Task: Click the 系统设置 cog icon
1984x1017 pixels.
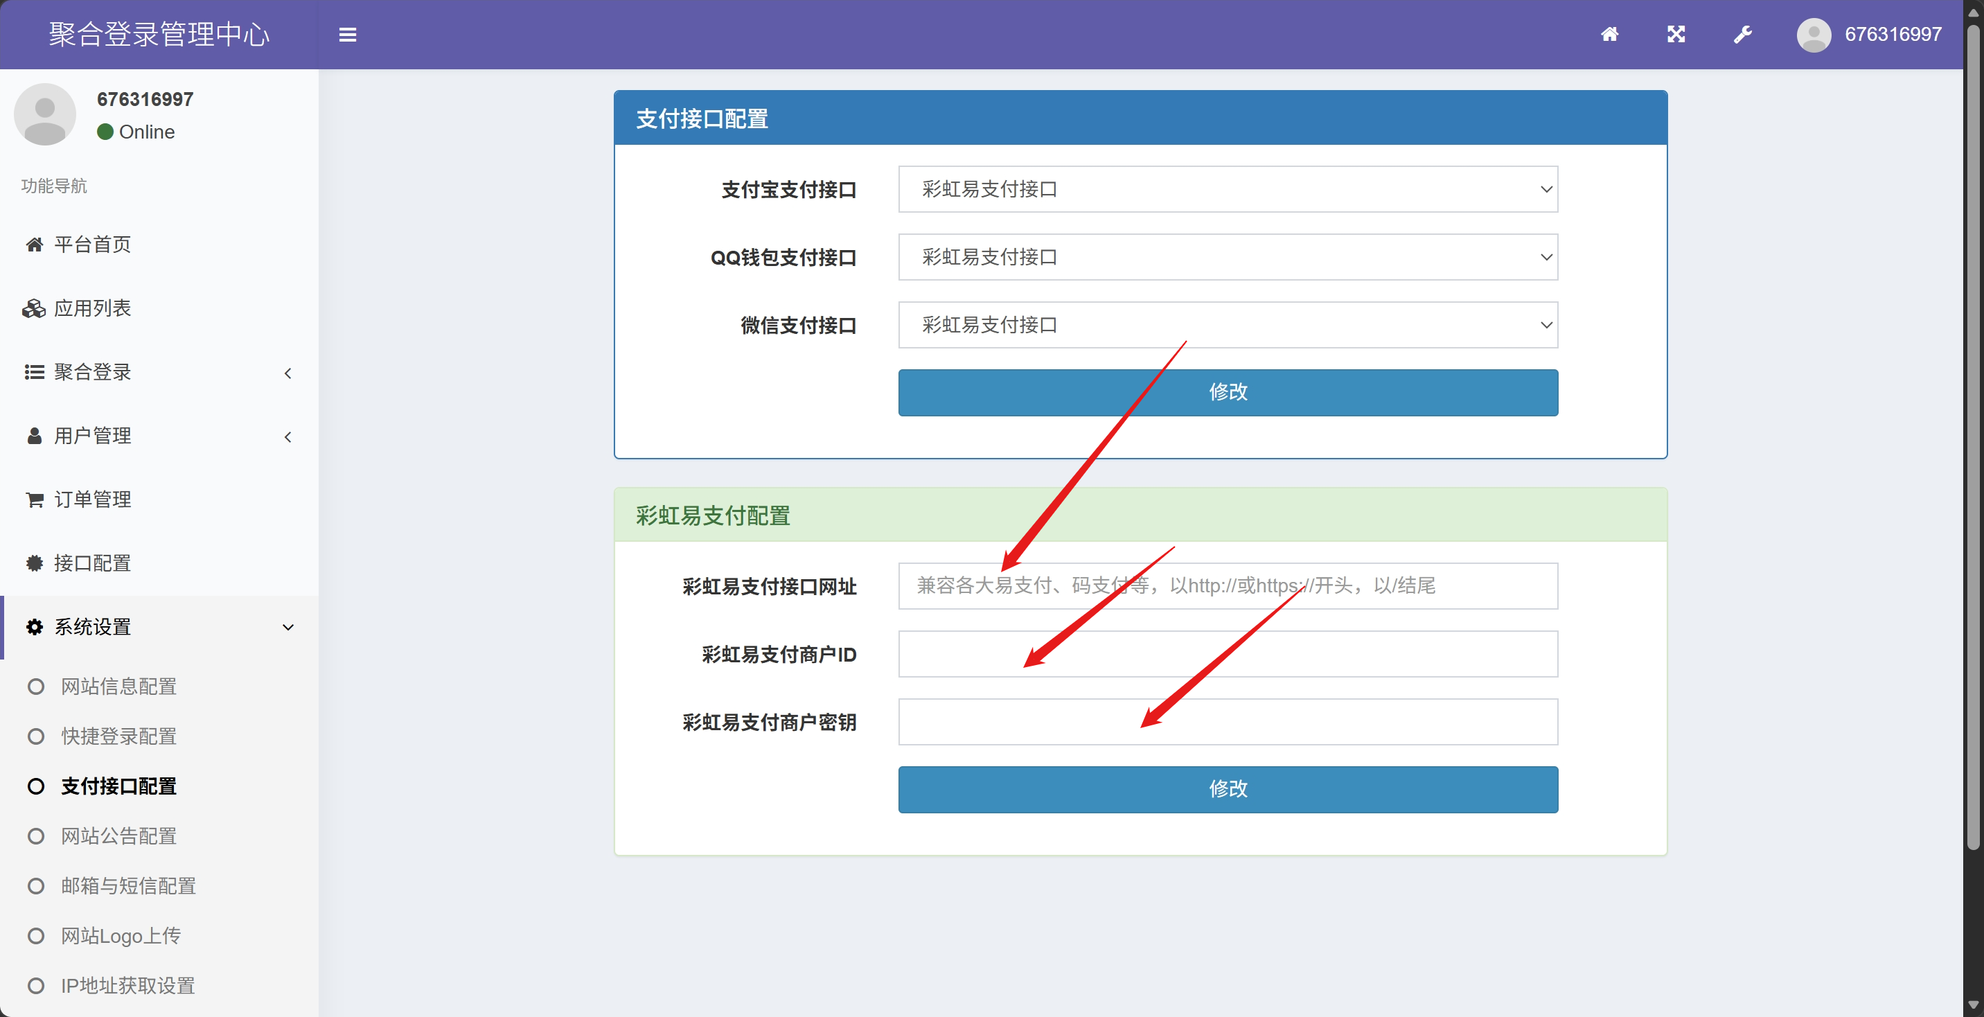Action: (x=35, y=627)
